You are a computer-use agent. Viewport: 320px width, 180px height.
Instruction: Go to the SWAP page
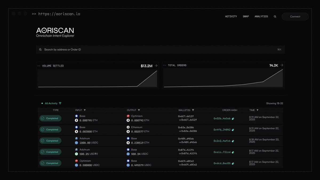(246, 17)
